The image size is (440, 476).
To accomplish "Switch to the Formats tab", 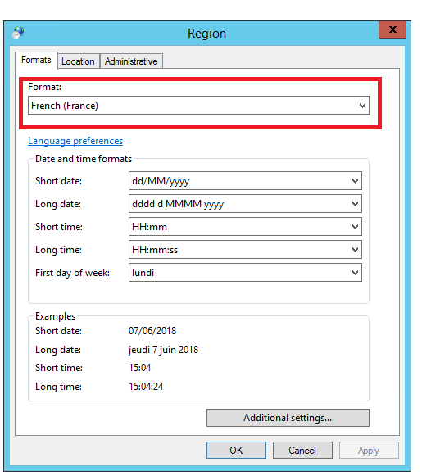I will tap(36, 60).
